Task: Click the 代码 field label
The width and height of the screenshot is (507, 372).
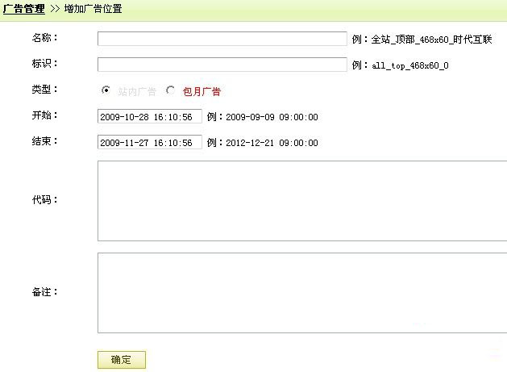Action: click(44, 199)
